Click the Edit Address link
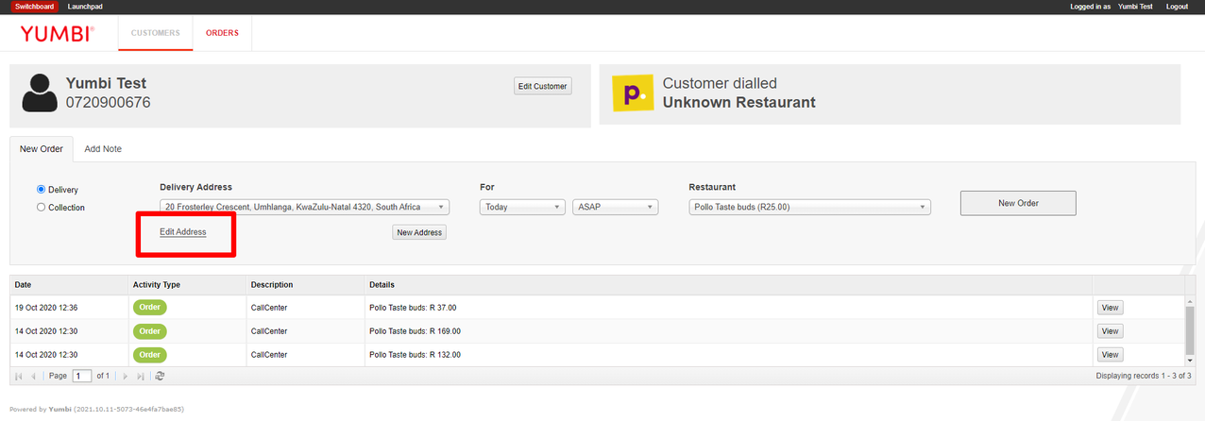 pyautogui.click(x=183, y=232)
